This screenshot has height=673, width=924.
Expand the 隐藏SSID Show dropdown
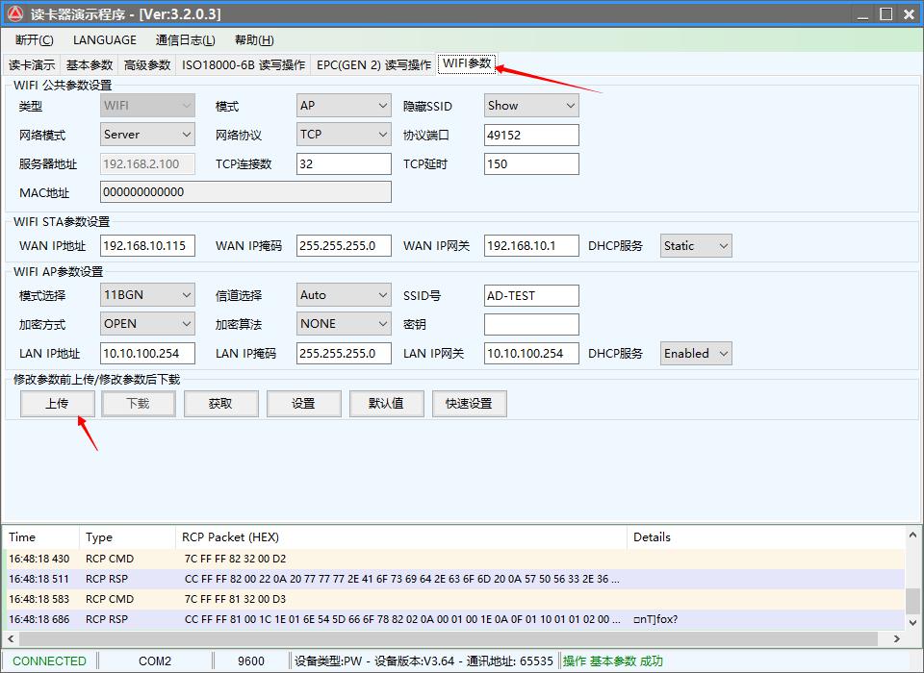531,106
